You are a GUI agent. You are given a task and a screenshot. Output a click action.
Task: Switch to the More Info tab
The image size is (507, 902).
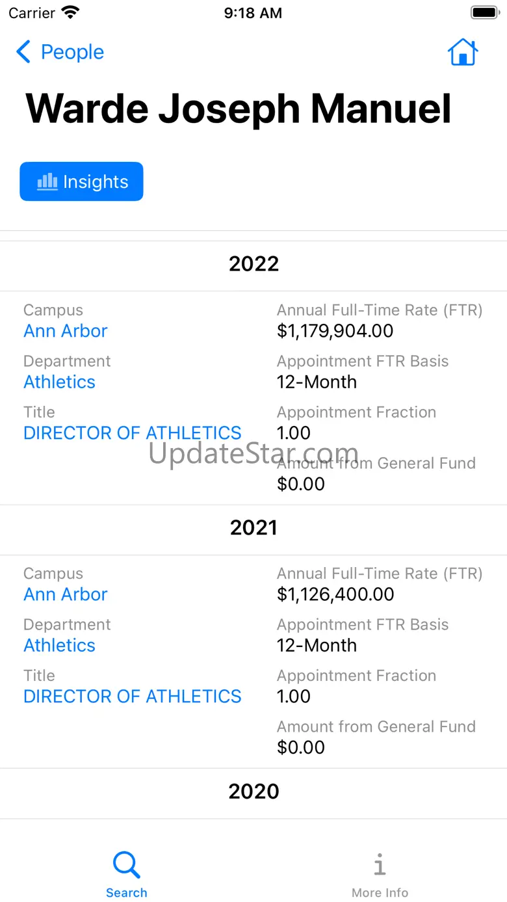tap(380, 875)
